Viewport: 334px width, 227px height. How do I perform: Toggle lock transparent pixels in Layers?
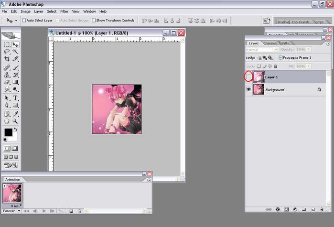pyautogui.click(x=259, y=66)
